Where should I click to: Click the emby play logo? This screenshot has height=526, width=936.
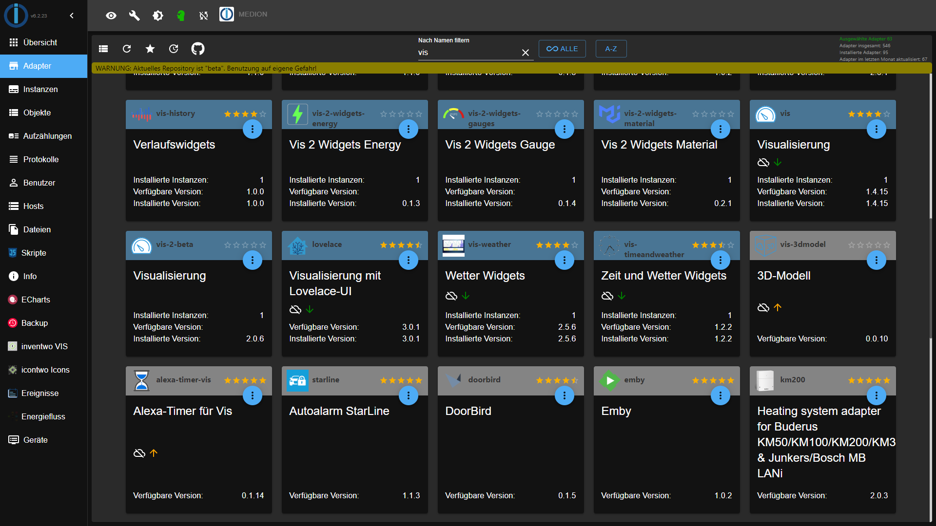(609, 381)
